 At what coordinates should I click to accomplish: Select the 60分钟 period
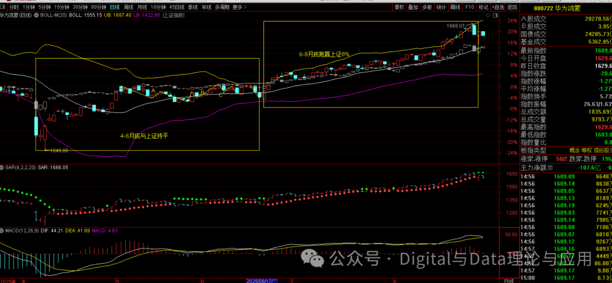99,7
